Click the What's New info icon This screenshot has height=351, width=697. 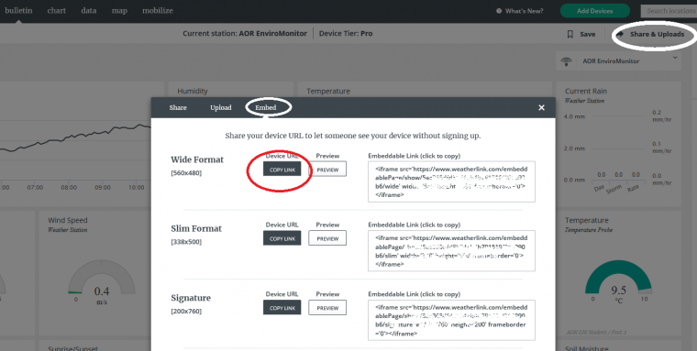tap(499, 11)
